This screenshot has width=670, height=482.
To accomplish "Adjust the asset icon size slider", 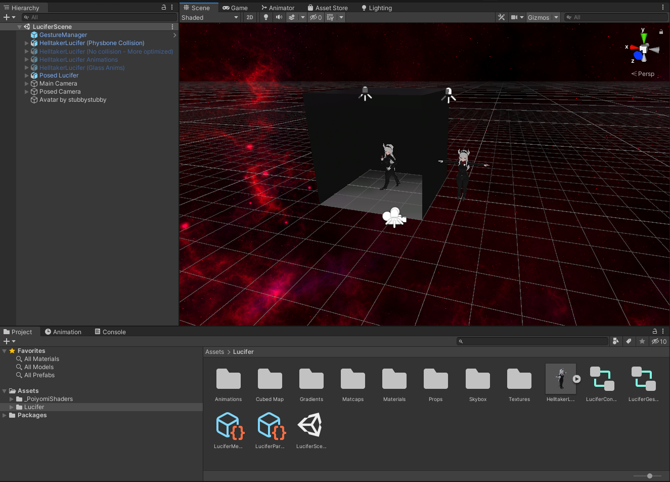I will point(650,476).
